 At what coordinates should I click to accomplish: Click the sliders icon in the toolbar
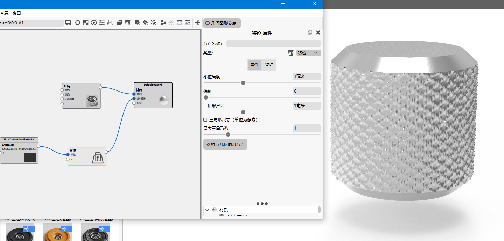click(102, 23)
